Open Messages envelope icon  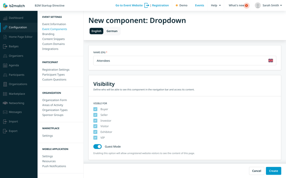pyautogui.click(x=5, y=112)
